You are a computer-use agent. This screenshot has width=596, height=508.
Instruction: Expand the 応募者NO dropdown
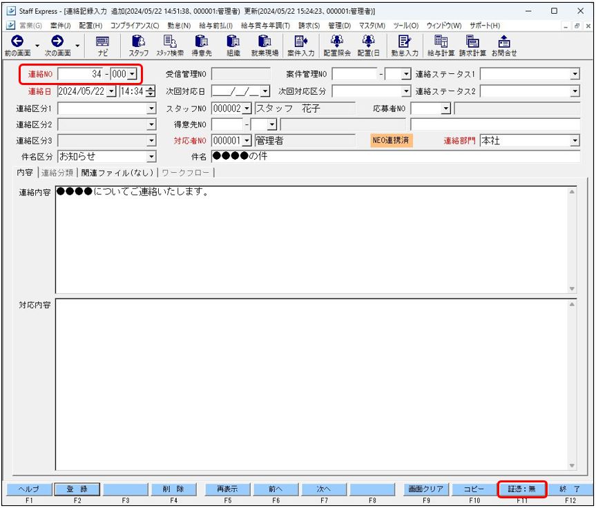[446, 109]
